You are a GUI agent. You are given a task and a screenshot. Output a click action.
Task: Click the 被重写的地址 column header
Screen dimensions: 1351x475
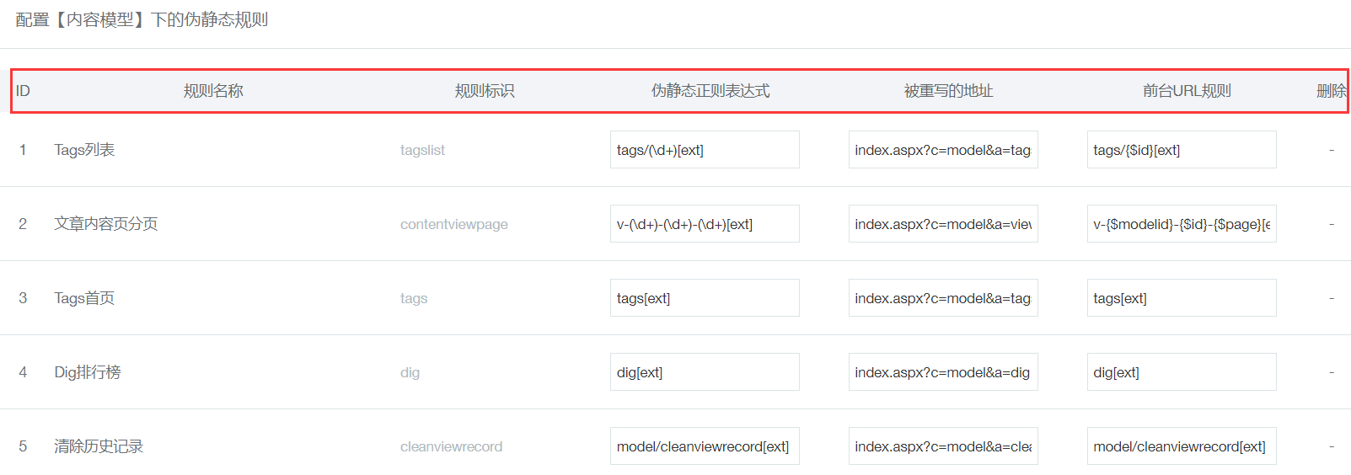[x=949, y=91]
